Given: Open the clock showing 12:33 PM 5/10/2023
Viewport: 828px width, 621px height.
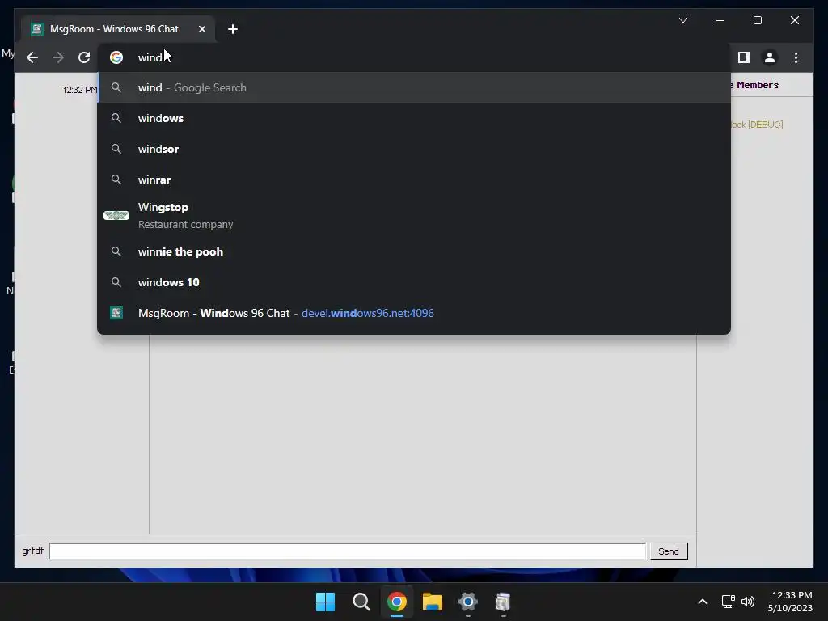Looking at the screenshot, I should point(791,602).
